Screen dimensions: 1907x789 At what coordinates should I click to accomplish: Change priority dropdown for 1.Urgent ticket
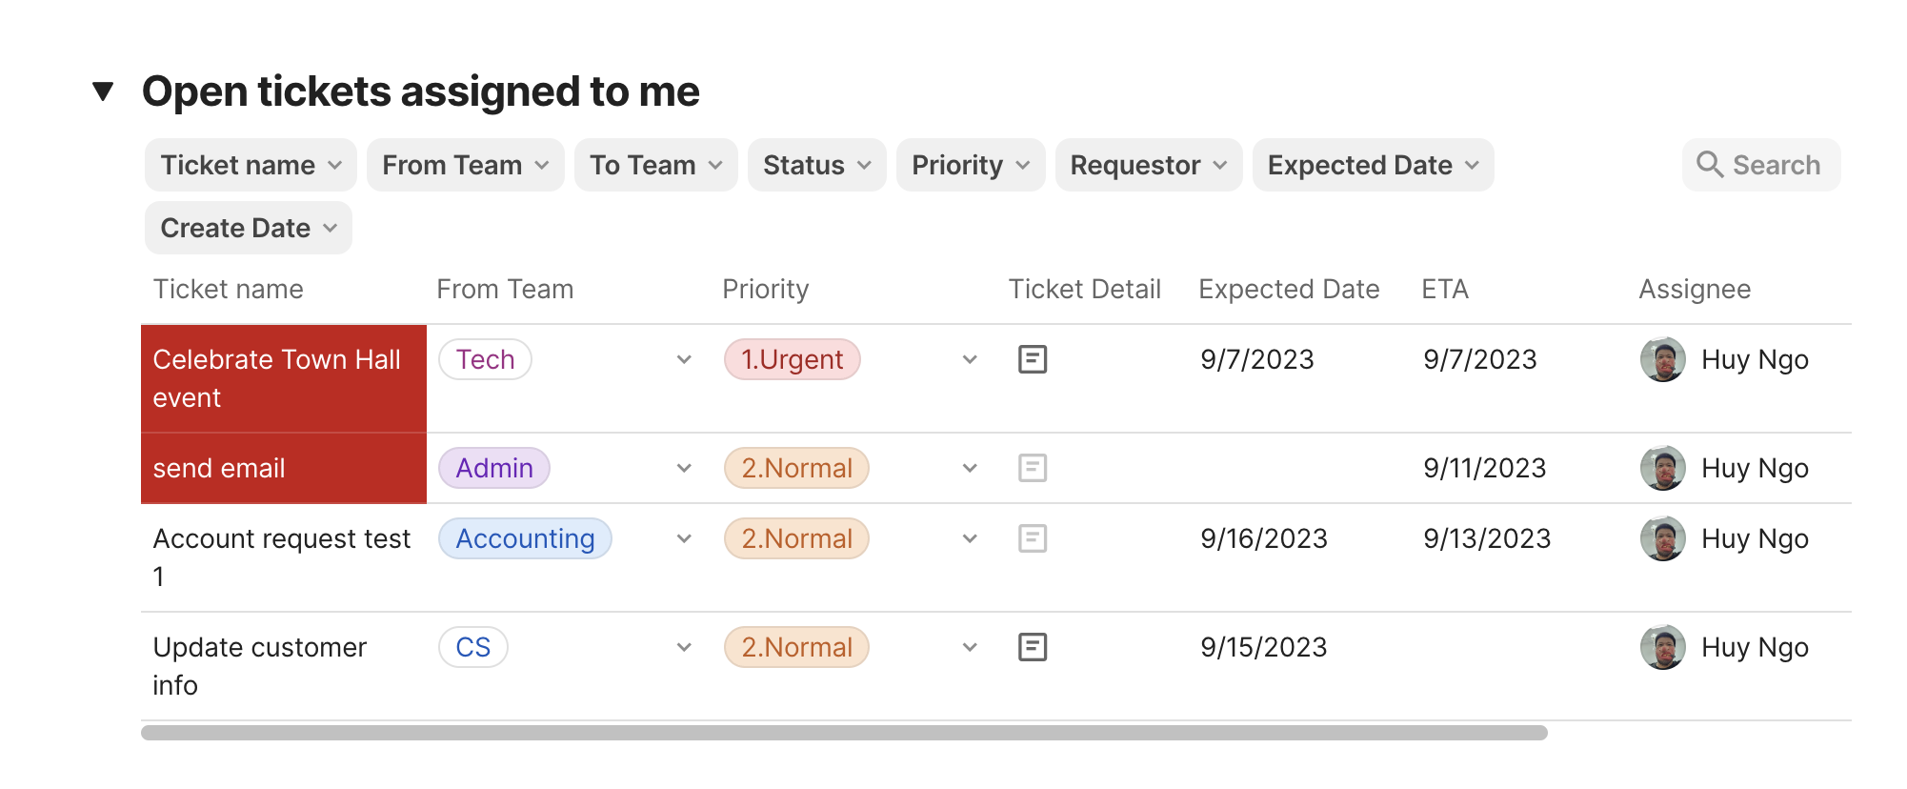point(970,359)
